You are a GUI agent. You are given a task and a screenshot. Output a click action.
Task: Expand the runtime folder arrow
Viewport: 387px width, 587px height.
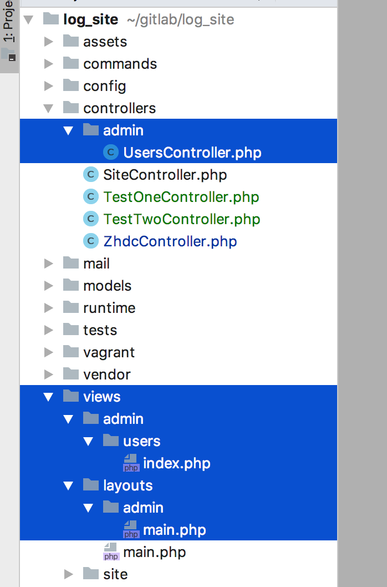(x=48, y=308)
